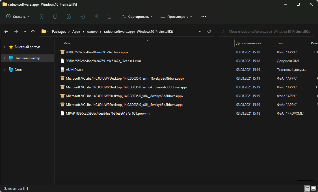Go up one folder level arrow
Viewport: 318px width, 192px height.
[x=33, y=32]
